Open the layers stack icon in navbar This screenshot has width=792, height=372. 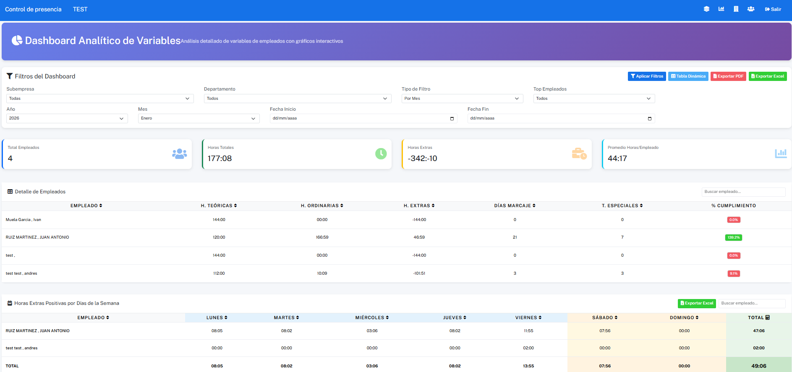(x=706, y=9)
